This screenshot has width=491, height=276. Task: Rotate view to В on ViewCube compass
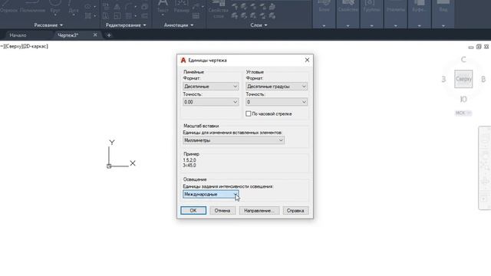483,79
